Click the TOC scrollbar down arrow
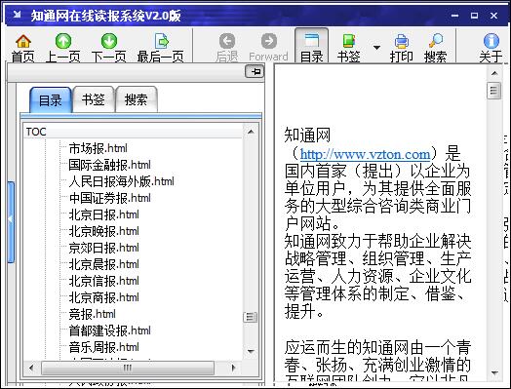This screenshot has width=511, height=389. click(x=251, y=351)
